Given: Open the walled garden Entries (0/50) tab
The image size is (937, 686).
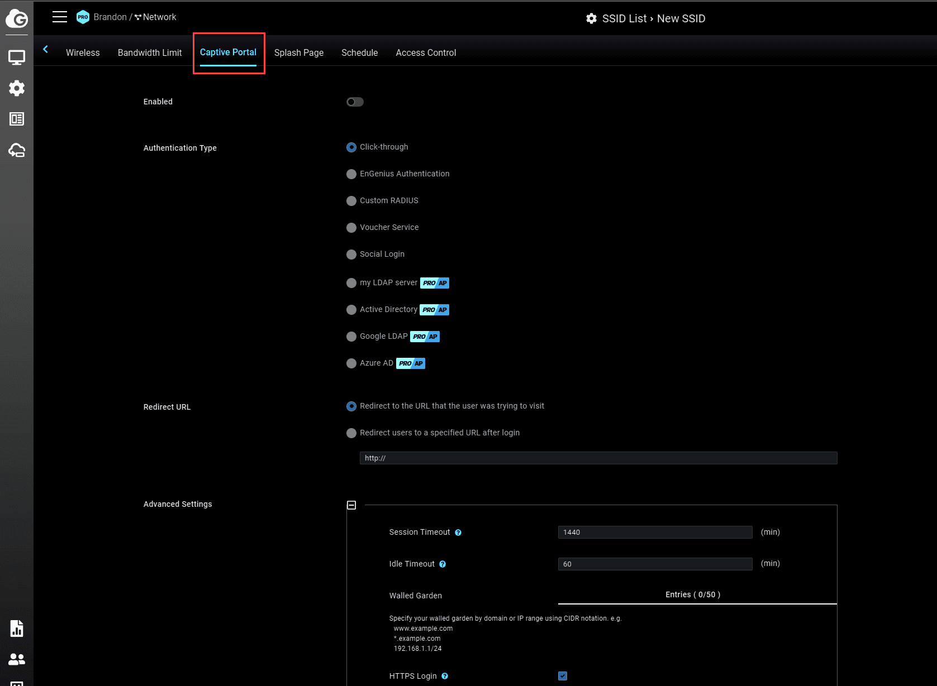Looking at the screenshot, I should (x=693, y=594).
